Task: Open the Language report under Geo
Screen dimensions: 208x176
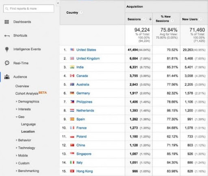Action: (28, 124)
